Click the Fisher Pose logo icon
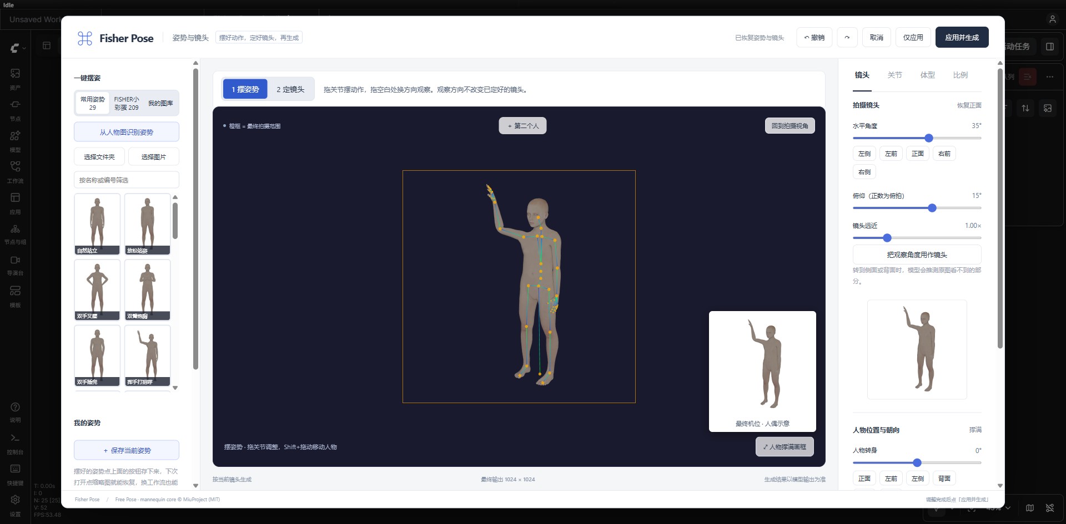The width and height of the screenshot is (1066, 524). 85,38
